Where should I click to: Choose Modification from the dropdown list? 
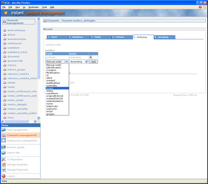pyautogui.click(x=57, y=73)
